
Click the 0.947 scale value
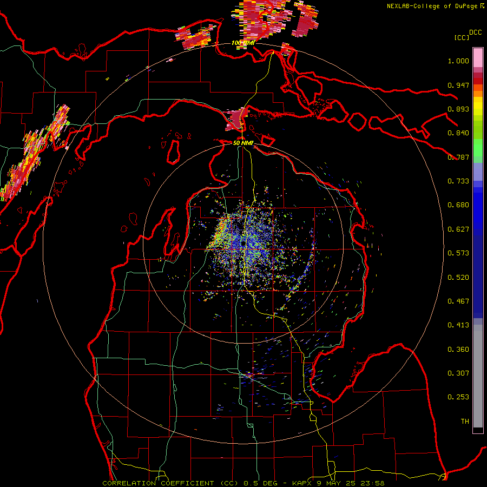[x=458, y=85]
